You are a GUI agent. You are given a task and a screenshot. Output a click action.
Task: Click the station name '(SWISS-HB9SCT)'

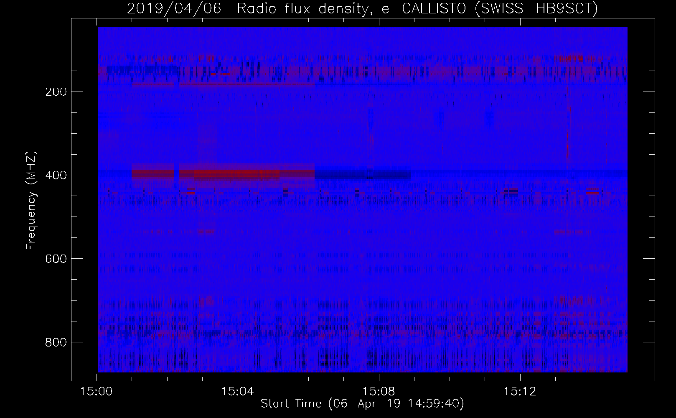[537, 9]
